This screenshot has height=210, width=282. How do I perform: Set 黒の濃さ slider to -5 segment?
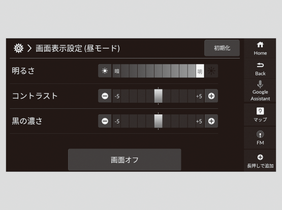click(x=116, y=121)
